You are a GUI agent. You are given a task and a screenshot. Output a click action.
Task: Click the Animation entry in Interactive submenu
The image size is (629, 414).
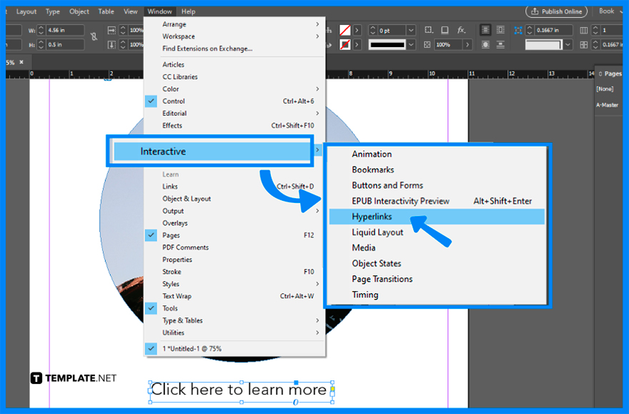pos(372,154)
